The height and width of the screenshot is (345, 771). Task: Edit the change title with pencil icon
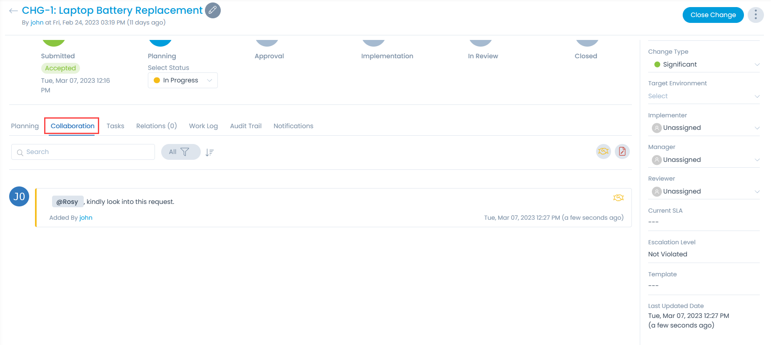213,10
